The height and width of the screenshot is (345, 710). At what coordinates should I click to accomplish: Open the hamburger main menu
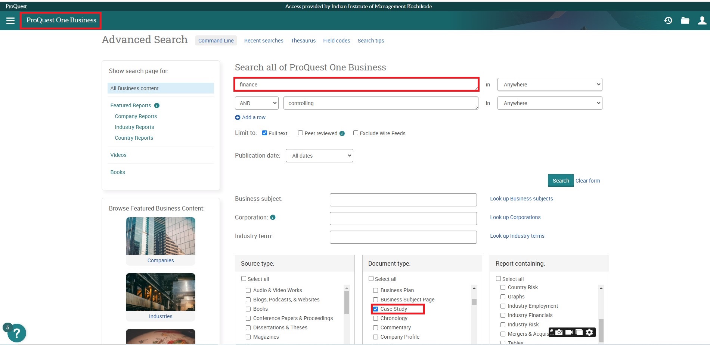click(x=10, y=20)
